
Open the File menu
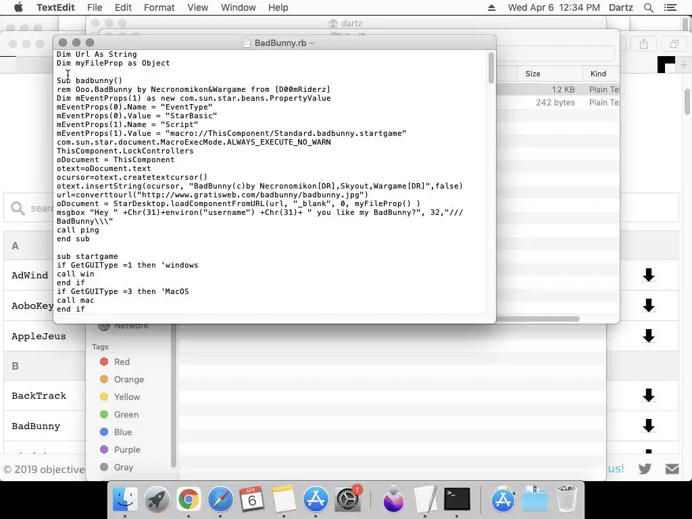point(95,7)
